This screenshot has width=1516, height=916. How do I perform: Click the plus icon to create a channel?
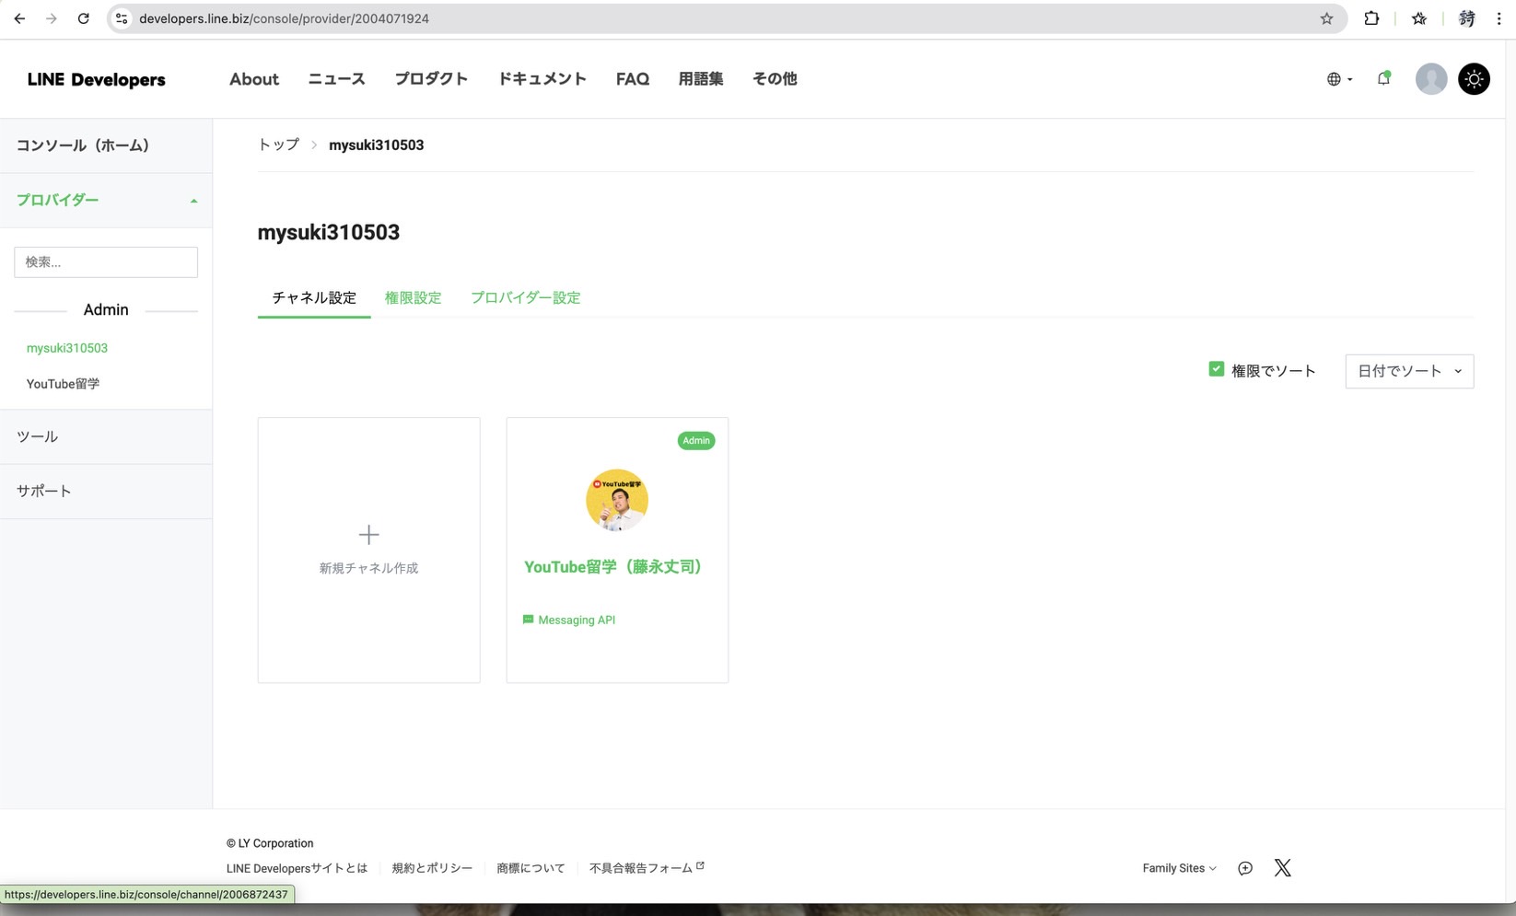[x=368, y=535]
